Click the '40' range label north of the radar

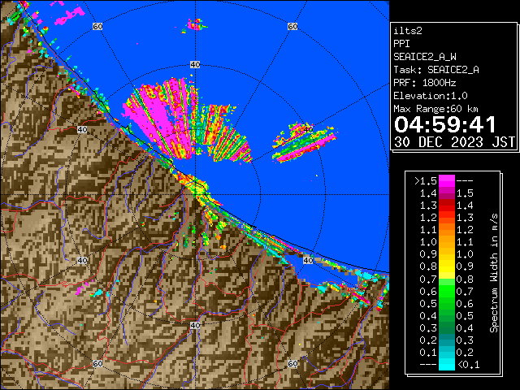[x=195, y=65]
